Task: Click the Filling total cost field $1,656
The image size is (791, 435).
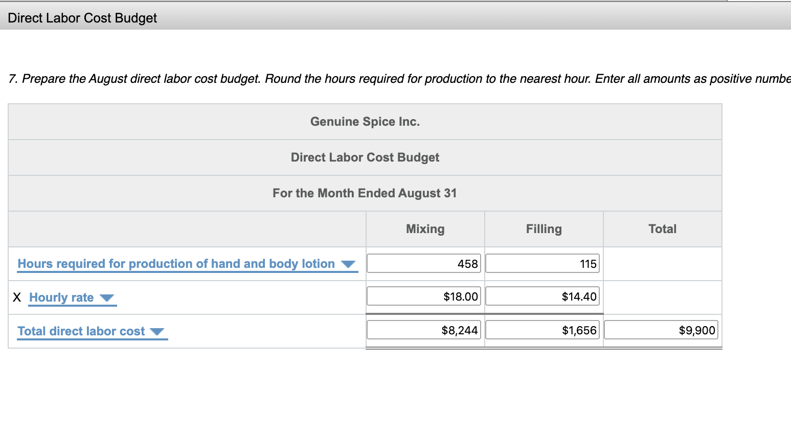Action: [x=543, y=330]
